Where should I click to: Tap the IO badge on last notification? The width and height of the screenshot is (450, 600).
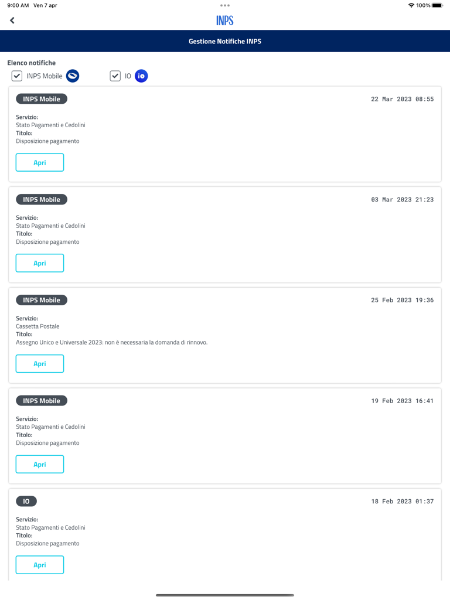point(26,502)
